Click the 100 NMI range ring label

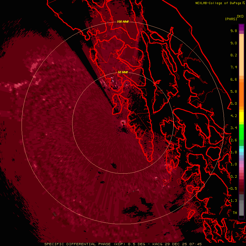pos(123,22)
